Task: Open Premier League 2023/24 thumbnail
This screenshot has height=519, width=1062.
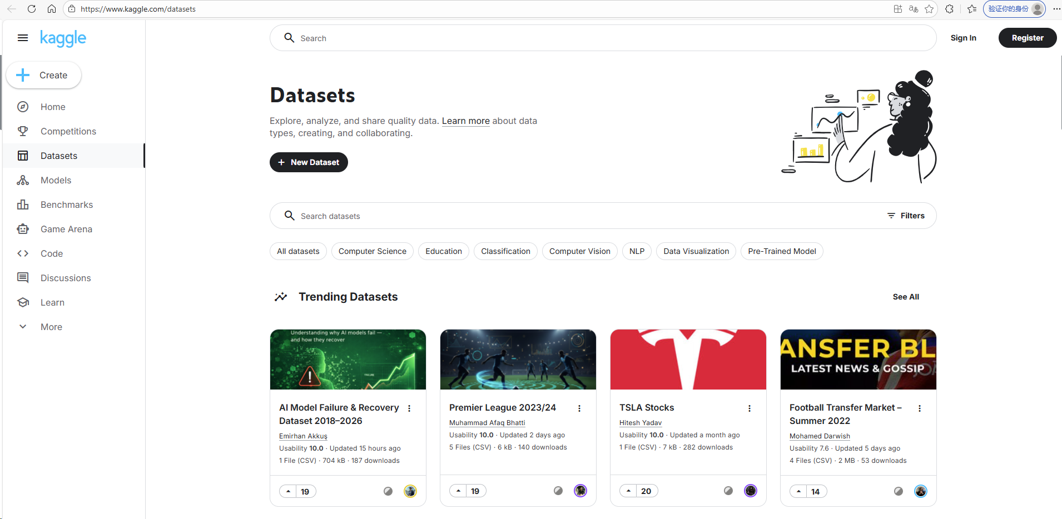Action: [518, 360]
